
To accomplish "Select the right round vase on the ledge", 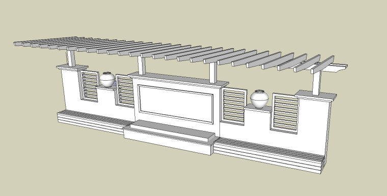I will [x=259, y=99].
